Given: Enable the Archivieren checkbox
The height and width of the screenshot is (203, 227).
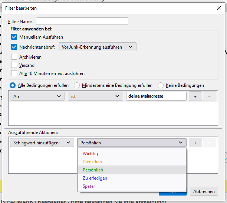Looking at the screenshot, I should click(14, 57).
